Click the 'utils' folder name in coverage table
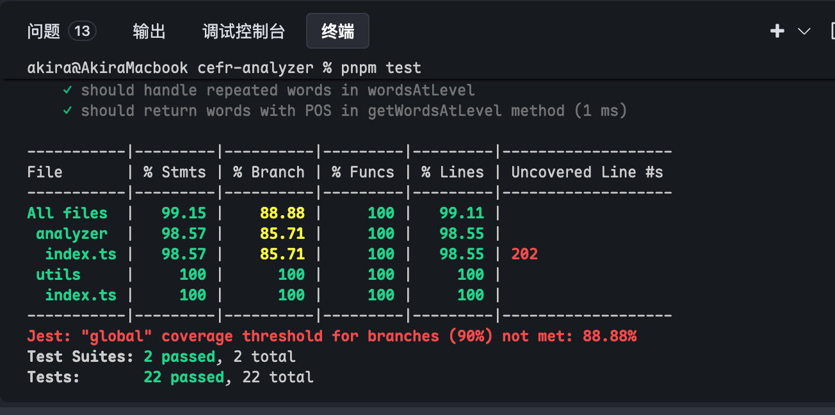 click(58, 275)
